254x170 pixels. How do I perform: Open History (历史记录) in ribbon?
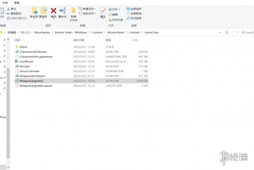click(x=110, y=20)
